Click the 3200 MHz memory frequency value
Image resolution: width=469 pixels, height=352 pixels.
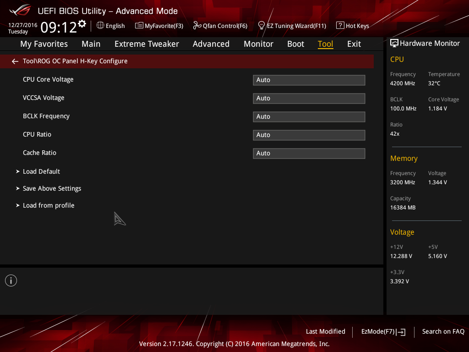point(403,182)
